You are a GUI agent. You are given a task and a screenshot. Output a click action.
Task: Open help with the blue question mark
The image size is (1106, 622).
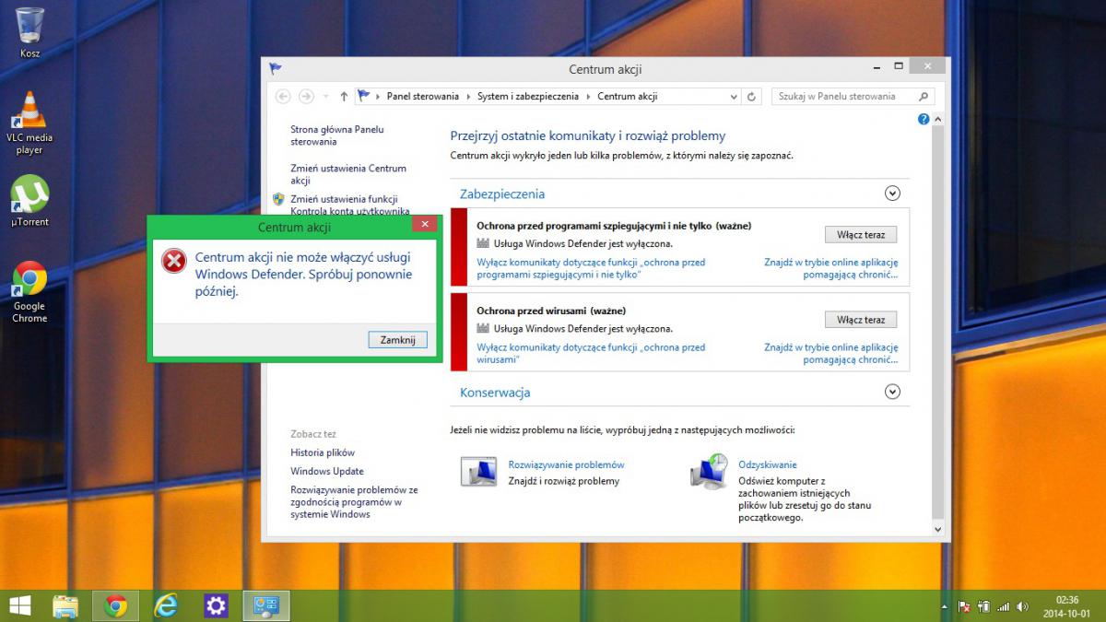coord(924,120)
